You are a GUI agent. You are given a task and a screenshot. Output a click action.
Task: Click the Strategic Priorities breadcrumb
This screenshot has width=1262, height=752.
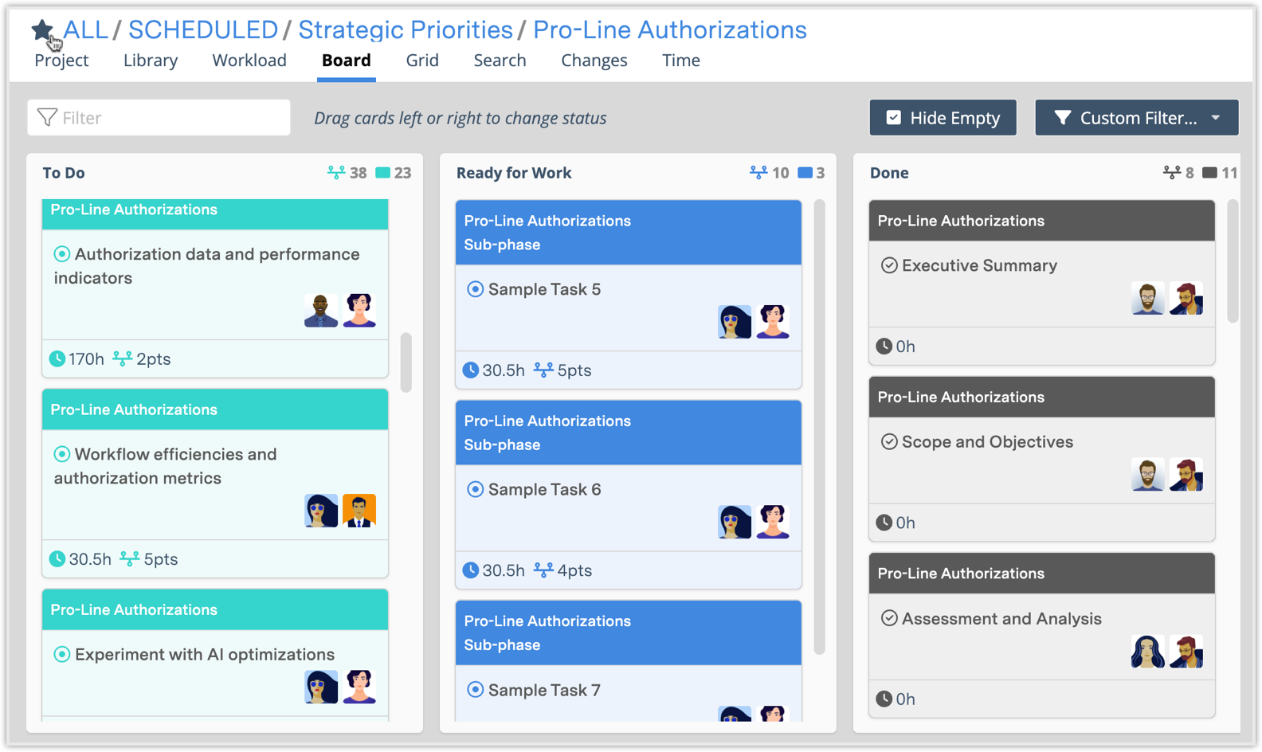pyautogui.click(x=405, y=29)
